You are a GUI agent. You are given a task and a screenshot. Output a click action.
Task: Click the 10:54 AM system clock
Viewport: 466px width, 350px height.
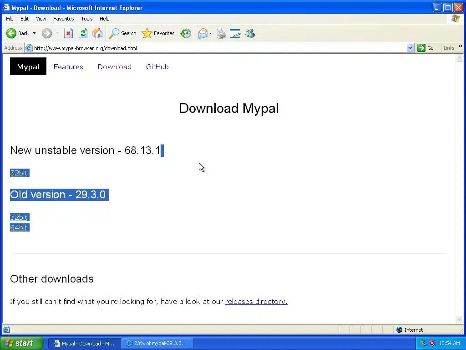[x=449, y=343]
